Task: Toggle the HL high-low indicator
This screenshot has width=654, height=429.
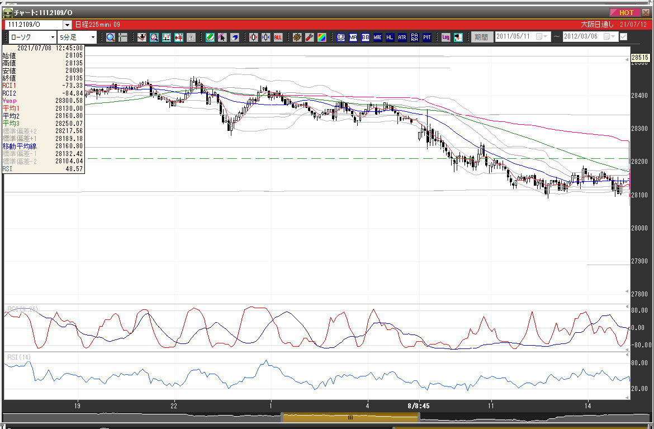Action: point(390,37)
